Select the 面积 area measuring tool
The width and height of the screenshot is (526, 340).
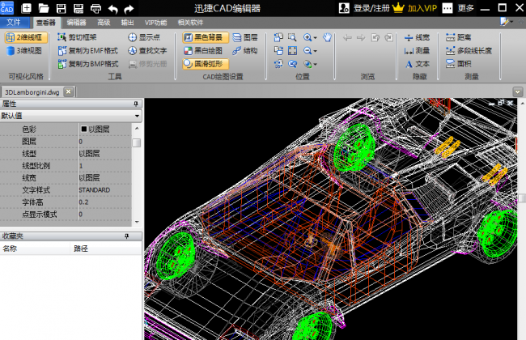[x=459, y=64]
